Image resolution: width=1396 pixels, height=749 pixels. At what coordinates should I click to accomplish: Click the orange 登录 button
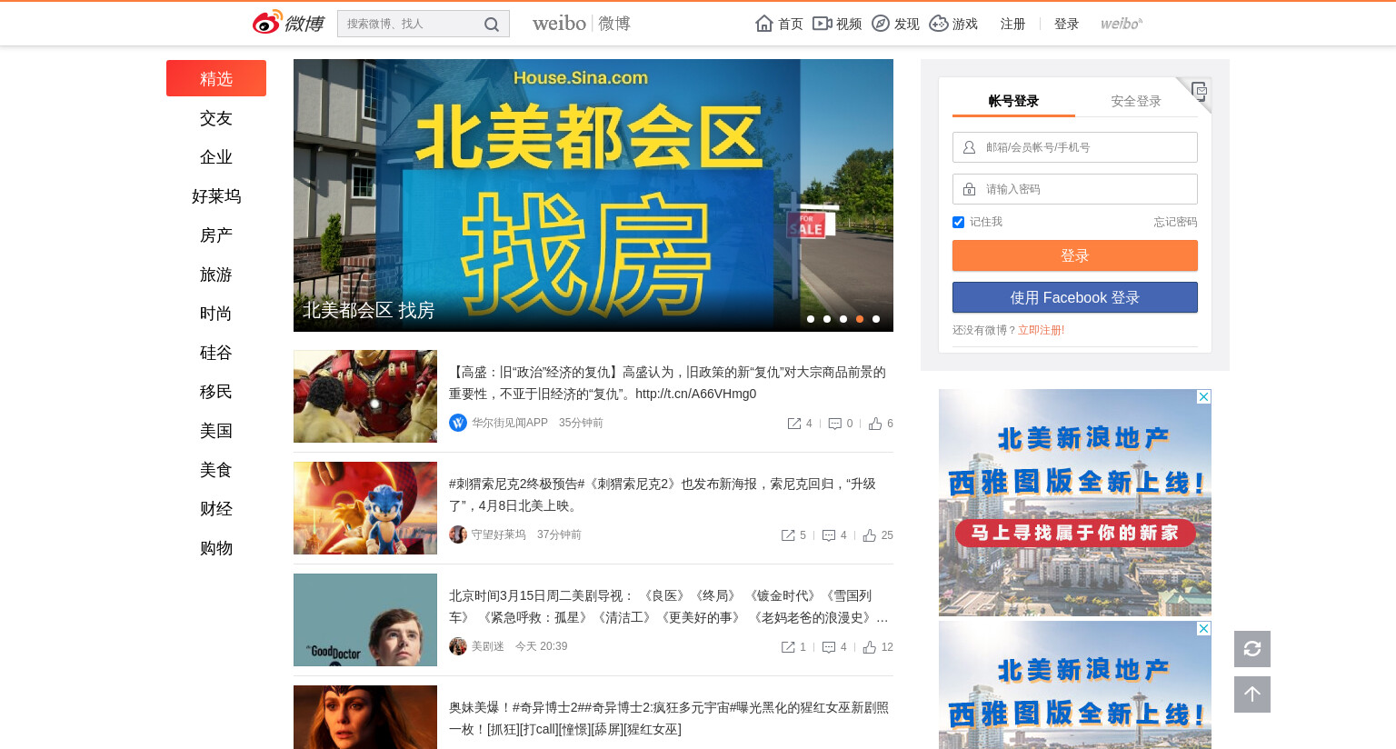(x=1075, y=255)
